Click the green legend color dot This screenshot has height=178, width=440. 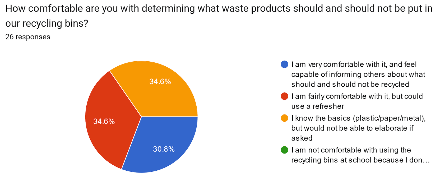[284, 150]
